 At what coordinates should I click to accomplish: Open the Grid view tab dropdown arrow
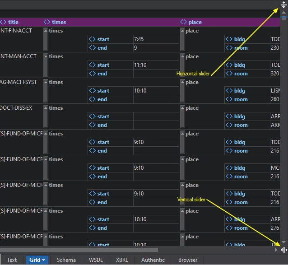click(x=44, y=260)
